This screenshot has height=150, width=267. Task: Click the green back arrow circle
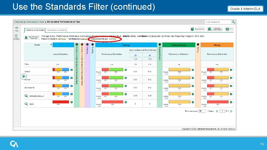pos(24,76)
